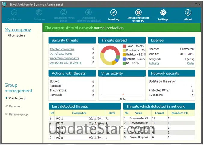Click the Zillya shield logo in title bar
Screen dimensions: 203x145
click(x=4, y=4)
